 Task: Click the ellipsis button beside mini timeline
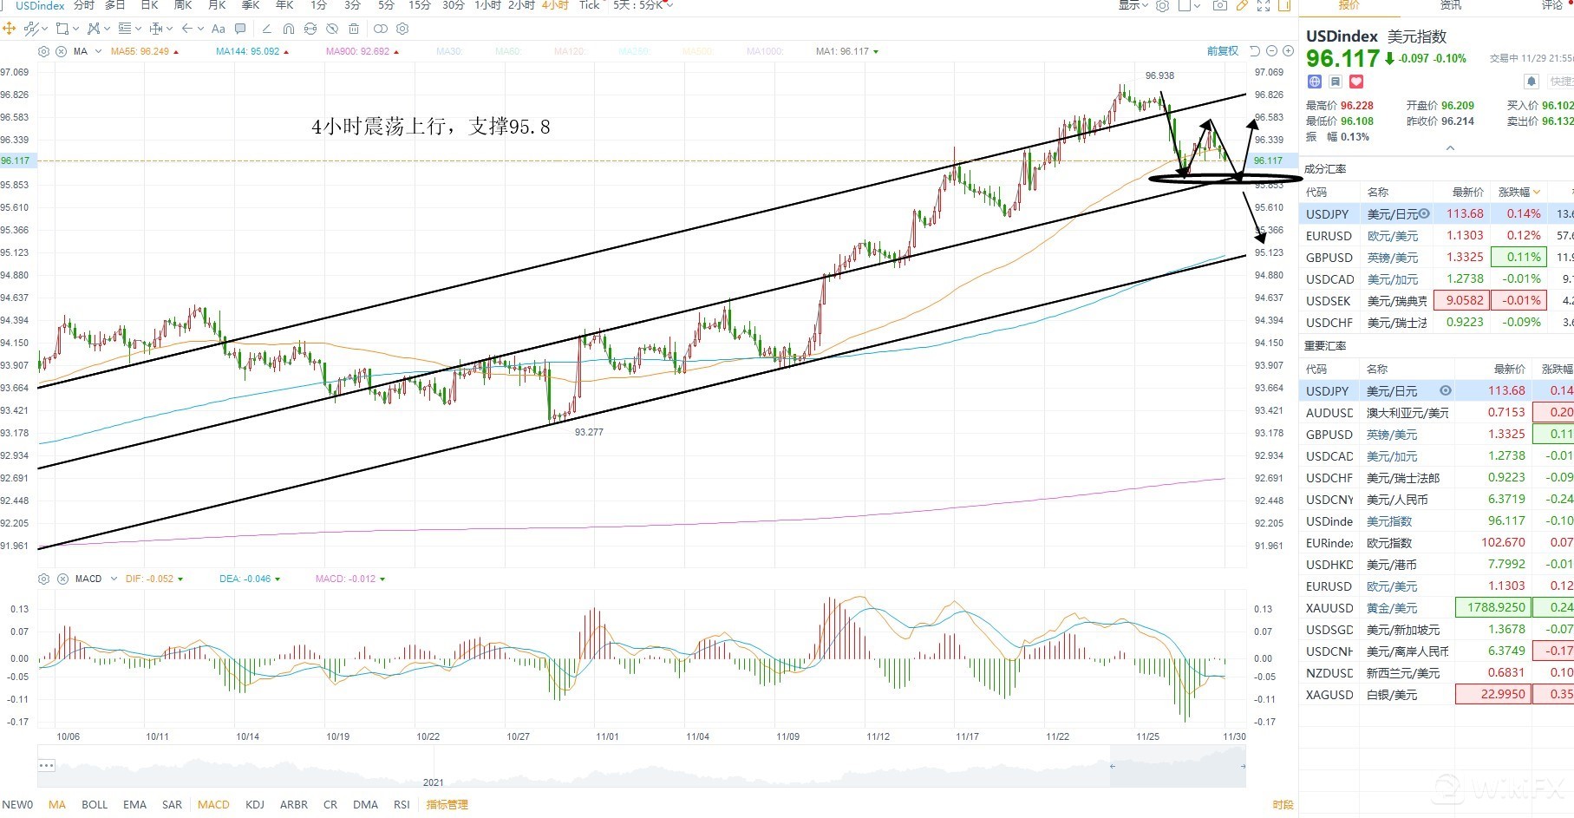(47, 765)
